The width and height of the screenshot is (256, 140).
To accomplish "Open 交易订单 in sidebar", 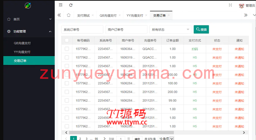I will (29, 61).
